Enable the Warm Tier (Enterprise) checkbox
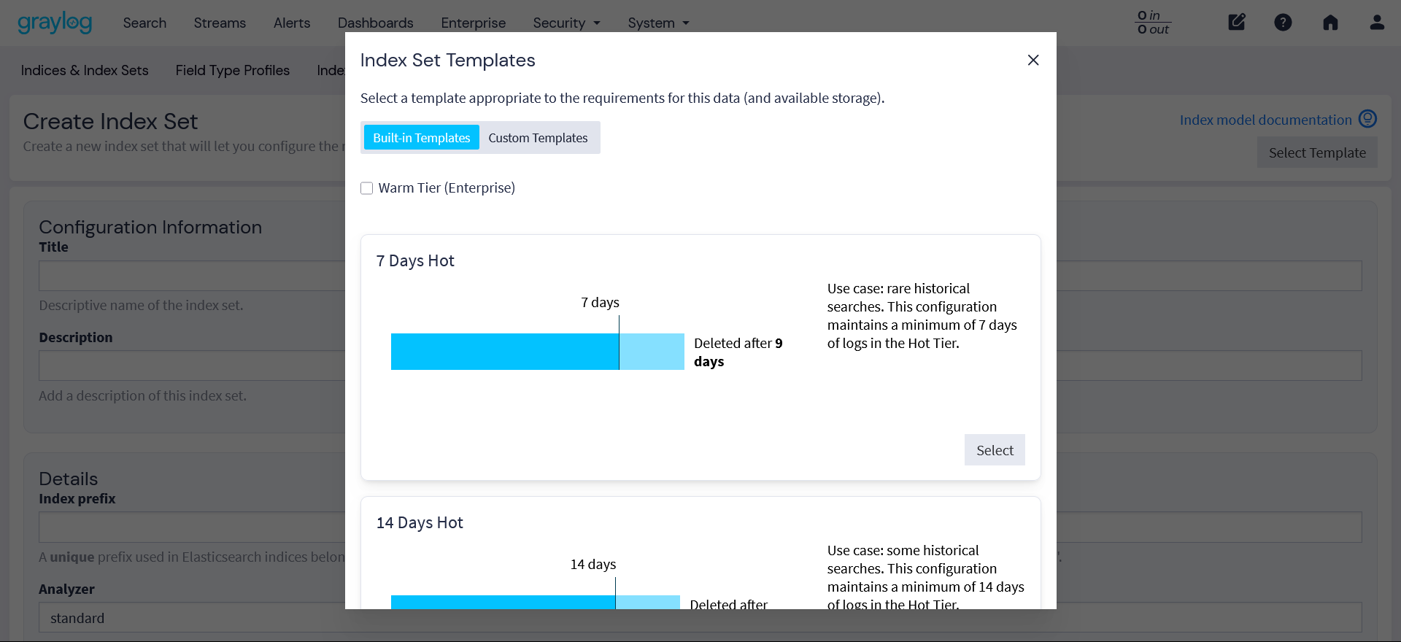1401x642 pixels. (367, 188)
